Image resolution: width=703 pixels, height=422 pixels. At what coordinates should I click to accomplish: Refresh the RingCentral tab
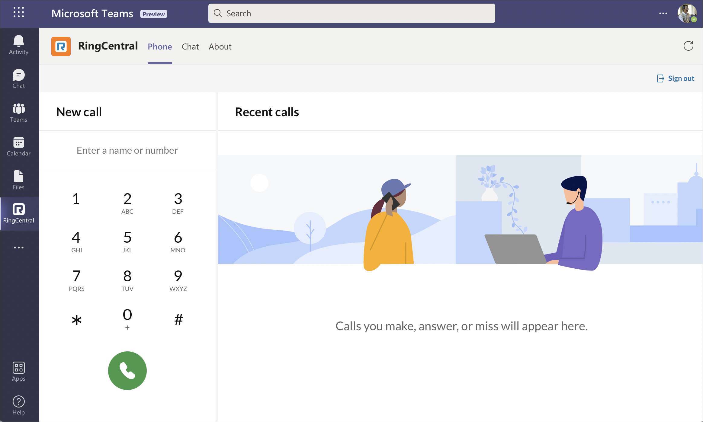pos(688,46)
